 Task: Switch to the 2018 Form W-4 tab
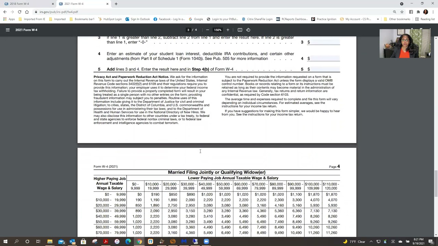tap(27, 4)
